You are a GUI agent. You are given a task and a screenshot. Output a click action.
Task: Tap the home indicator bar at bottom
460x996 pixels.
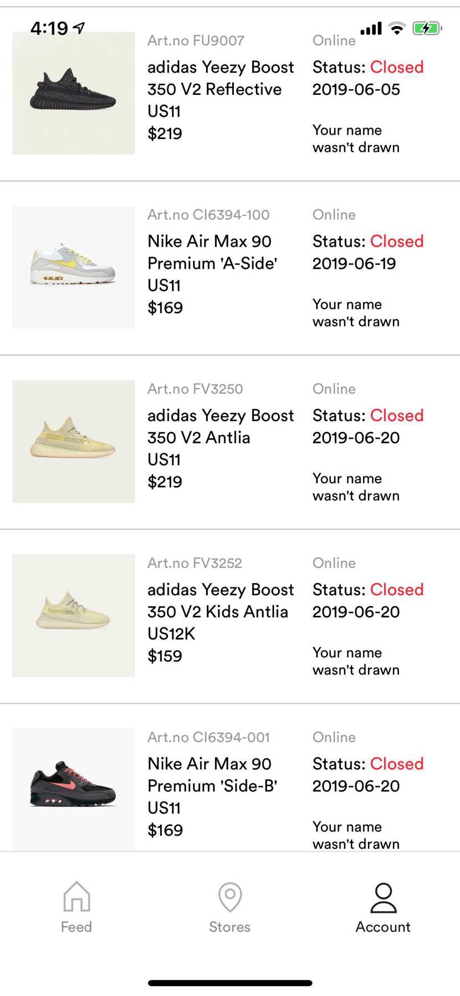point(230,983)
